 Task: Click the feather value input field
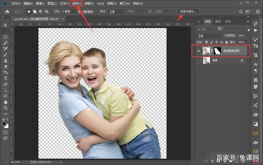point(69,11)
